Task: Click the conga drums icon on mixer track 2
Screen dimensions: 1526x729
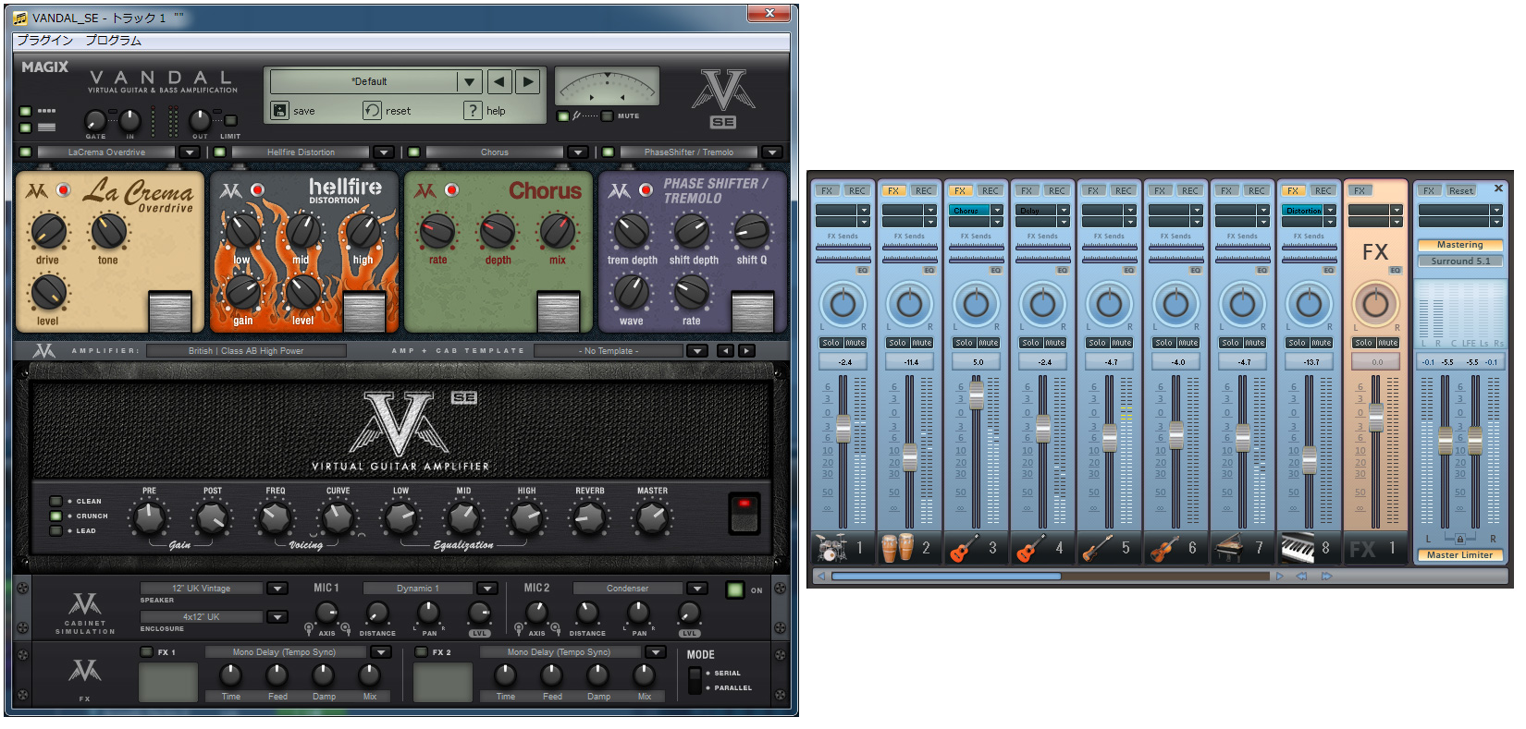Action: click(x=897, y=548)
